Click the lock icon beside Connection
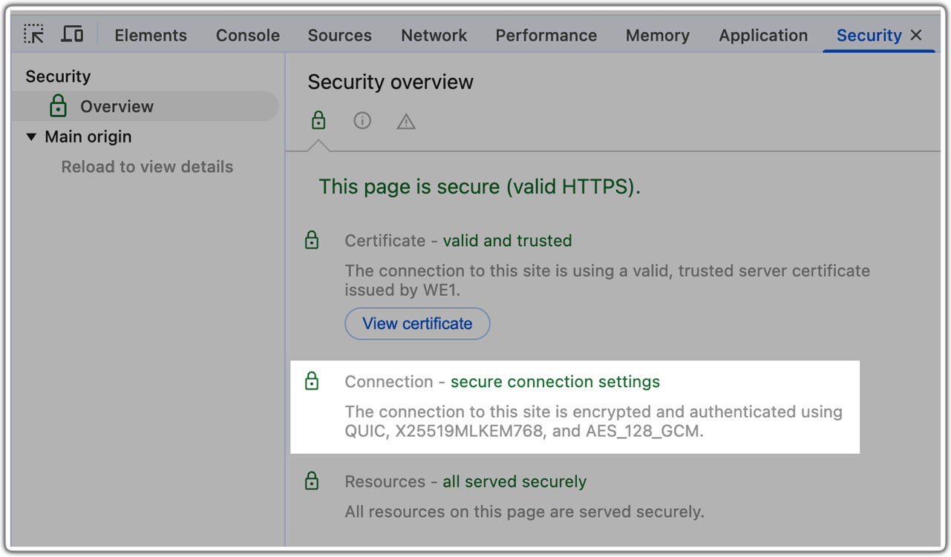The image size is (951, 557). click(x=312, y=381)
